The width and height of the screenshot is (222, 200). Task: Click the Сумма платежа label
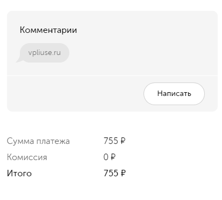point(38,141)
